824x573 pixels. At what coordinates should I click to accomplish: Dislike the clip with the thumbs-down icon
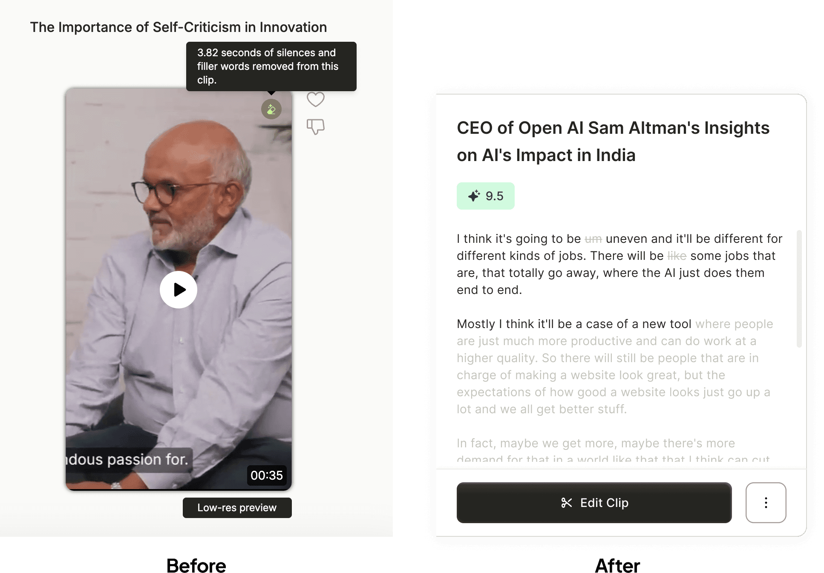pos(316,127)
